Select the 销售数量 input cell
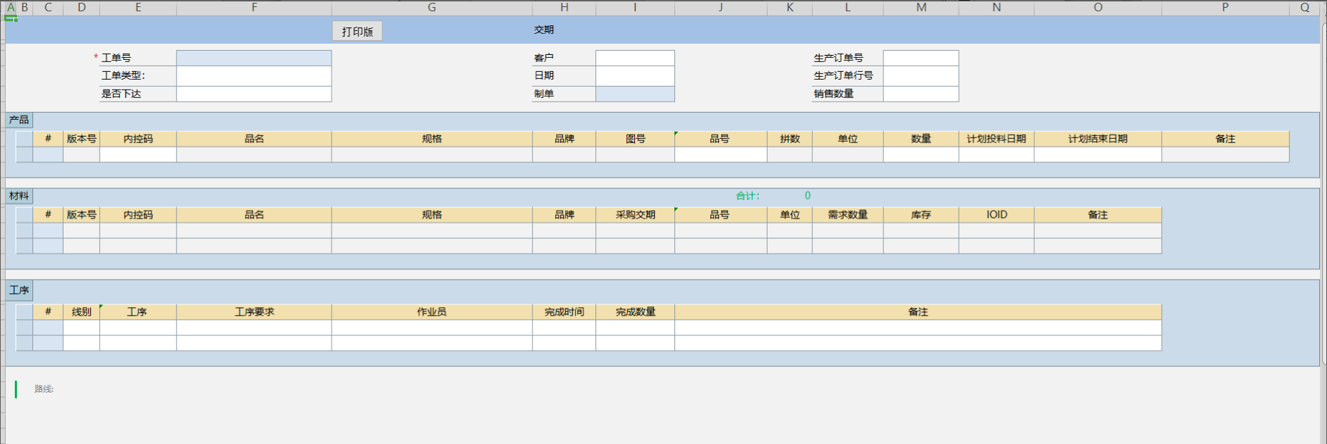 921,94
